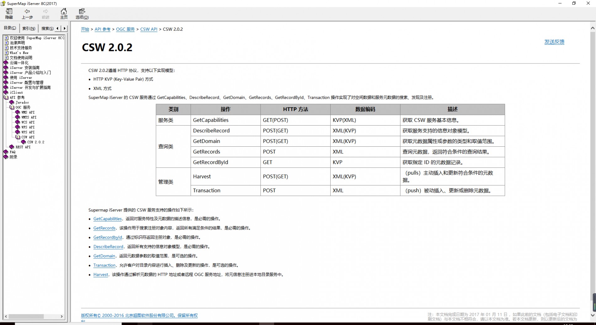Screen dimensions: 596x325
Task: Click the tab strip right scroll arrow
Action: tap(65, 28)
